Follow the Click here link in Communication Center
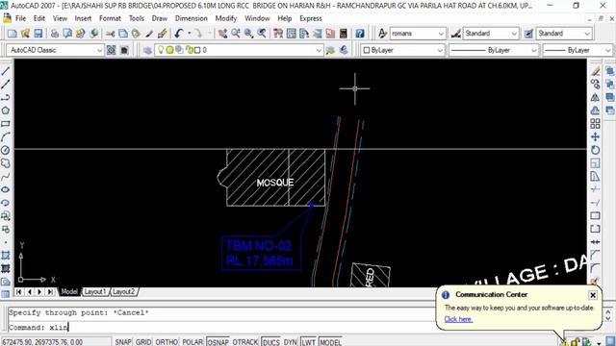Viewport: 616px width, 346px height. pos(458,319)
